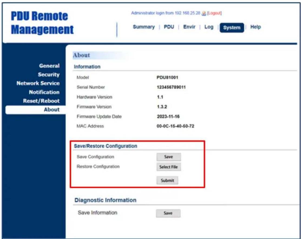Click Select File for Restore Configuration
This screenshot has width=301, height=239.
click(x=169, y=167)
